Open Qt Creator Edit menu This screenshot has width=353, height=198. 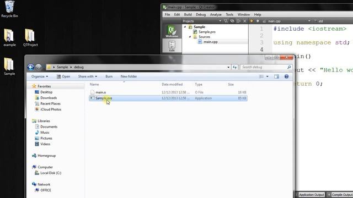click(x=177, y=15)
